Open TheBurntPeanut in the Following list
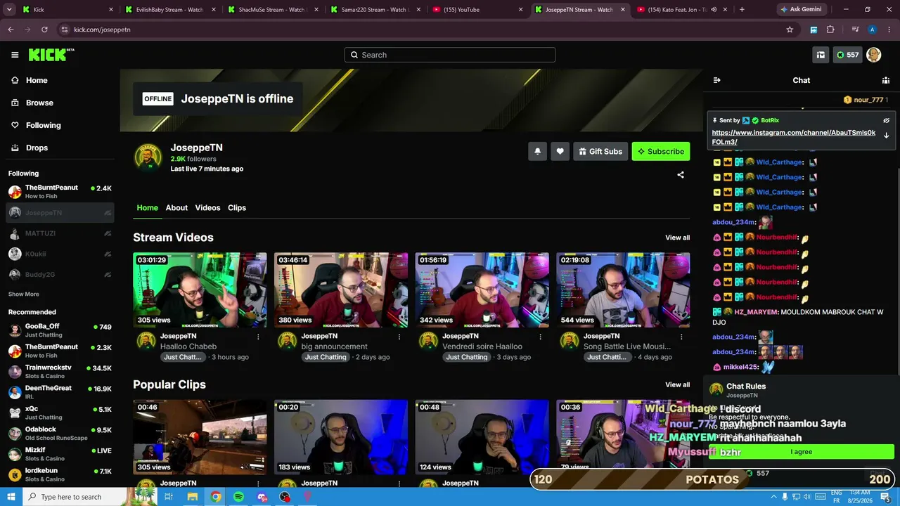The height and width of the screenshot is (506, 900). pos(60,192)
